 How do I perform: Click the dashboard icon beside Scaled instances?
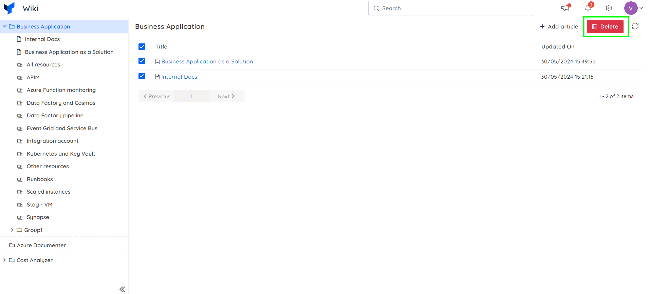pyautogui.click(x=20, y=192)
